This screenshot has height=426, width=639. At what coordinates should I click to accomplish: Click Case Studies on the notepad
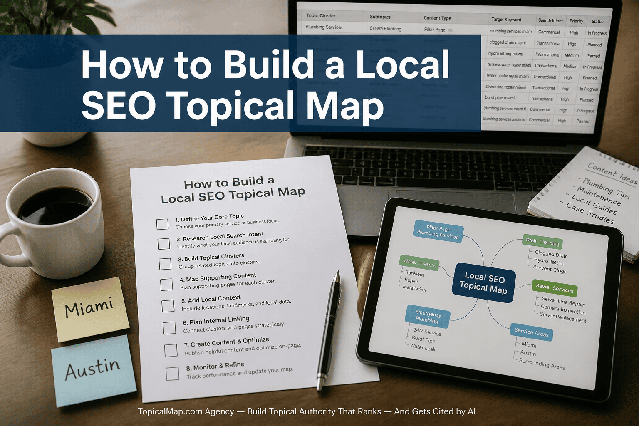point(590,213)
